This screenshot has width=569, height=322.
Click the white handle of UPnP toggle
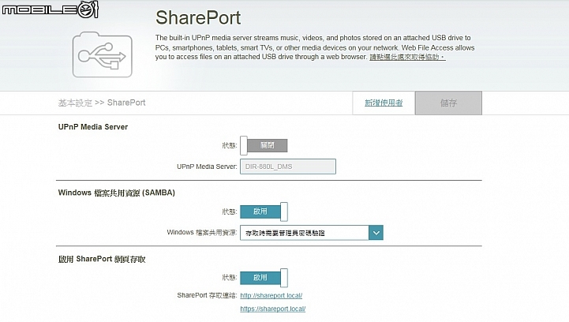pyautogui.click(x=244, y=145)
